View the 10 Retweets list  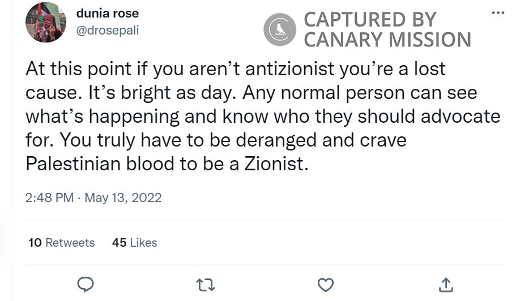[x=62, y=243]
